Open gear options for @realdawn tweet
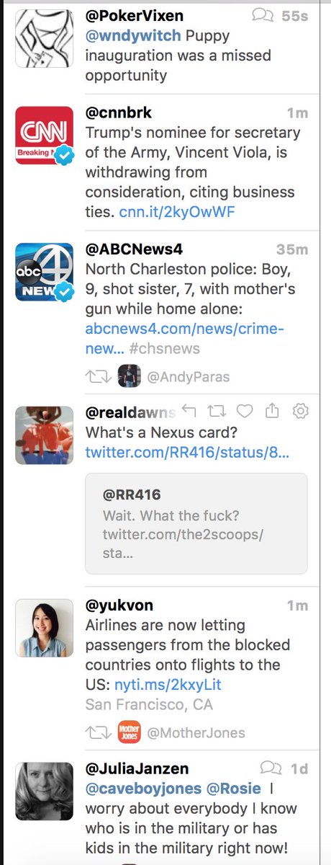Image resolution: width=331 pixels, height=865 pixels. (x=301, y=412)
